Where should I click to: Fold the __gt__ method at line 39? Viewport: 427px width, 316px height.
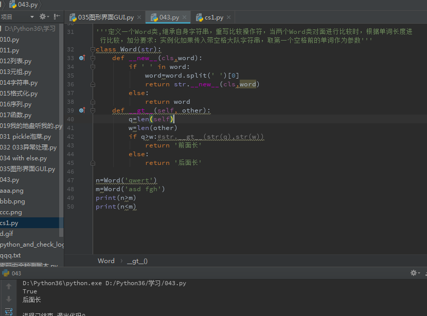(x=93, y=110)
